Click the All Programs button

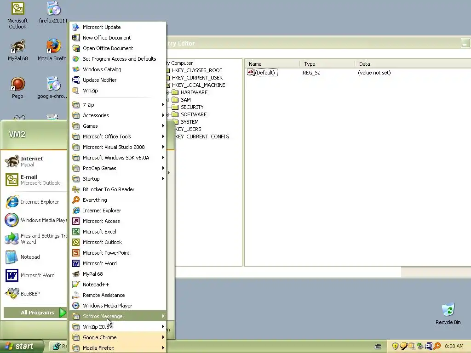point(35,313)
